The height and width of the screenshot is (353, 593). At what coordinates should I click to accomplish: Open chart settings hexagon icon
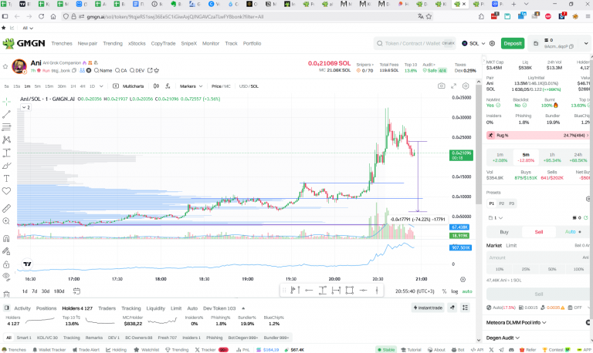click(466, 86)
